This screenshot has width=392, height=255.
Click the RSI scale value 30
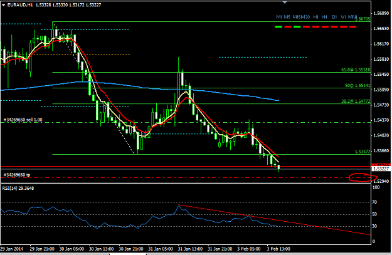374,226
